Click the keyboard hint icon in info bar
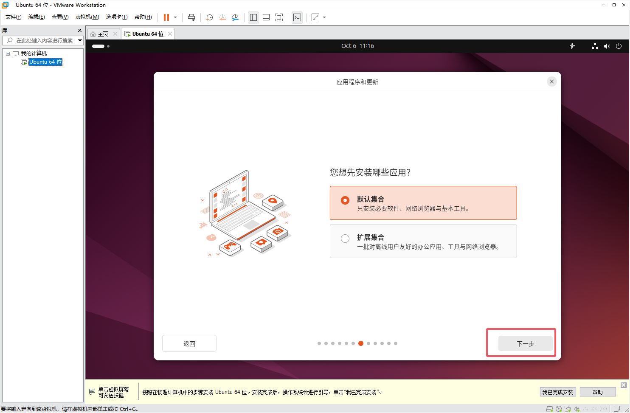Image resolution: width=630 pixels, height=413 pixels. (x=92, y=392)
